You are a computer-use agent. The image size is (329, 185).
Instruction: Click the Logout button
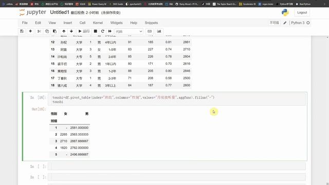pyautogui.click(x=302, y=12)
